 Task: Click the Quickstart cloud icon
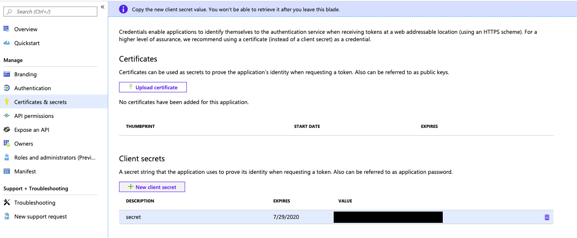coord(7,43)
